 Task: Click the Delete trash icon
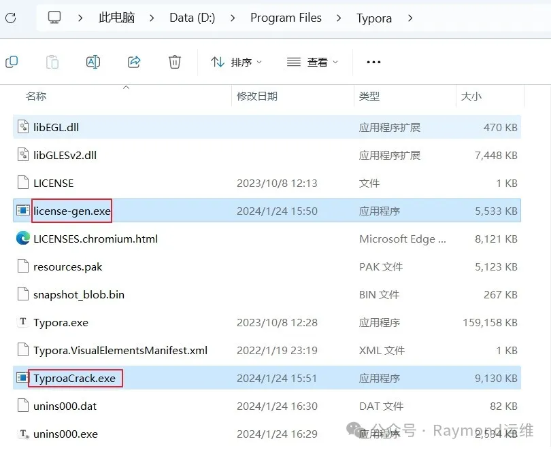pyautogui.click(x=175, y=62)
